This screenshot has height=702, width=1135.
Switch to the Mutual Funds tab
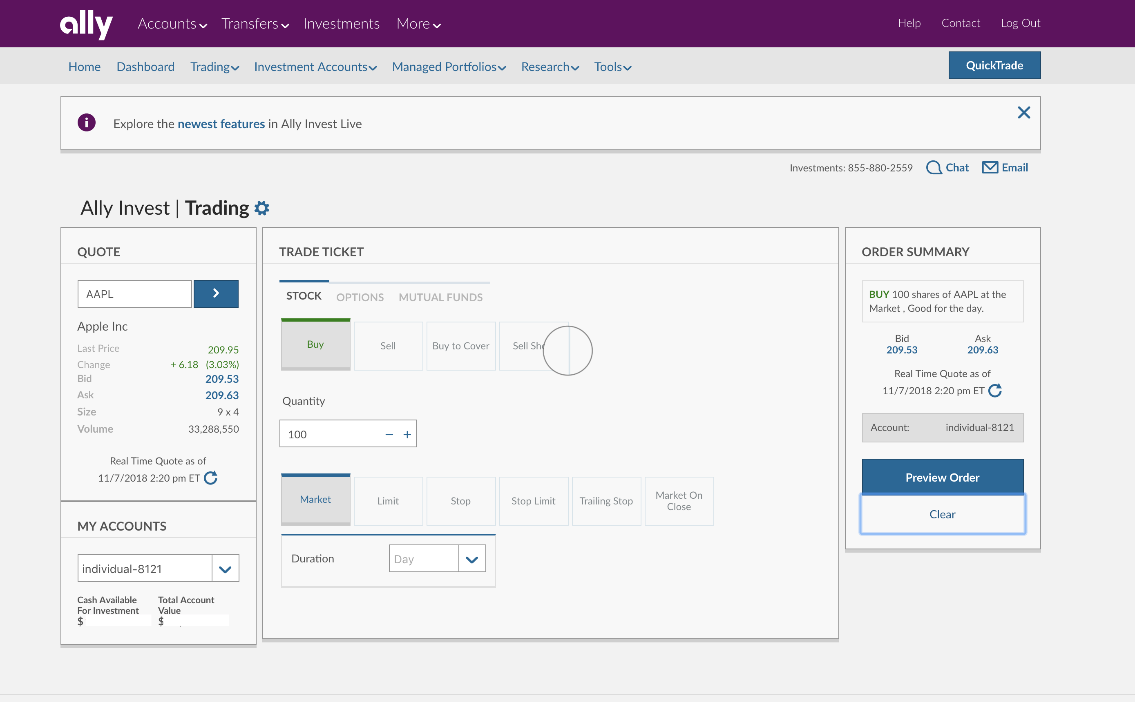point(440,296)
